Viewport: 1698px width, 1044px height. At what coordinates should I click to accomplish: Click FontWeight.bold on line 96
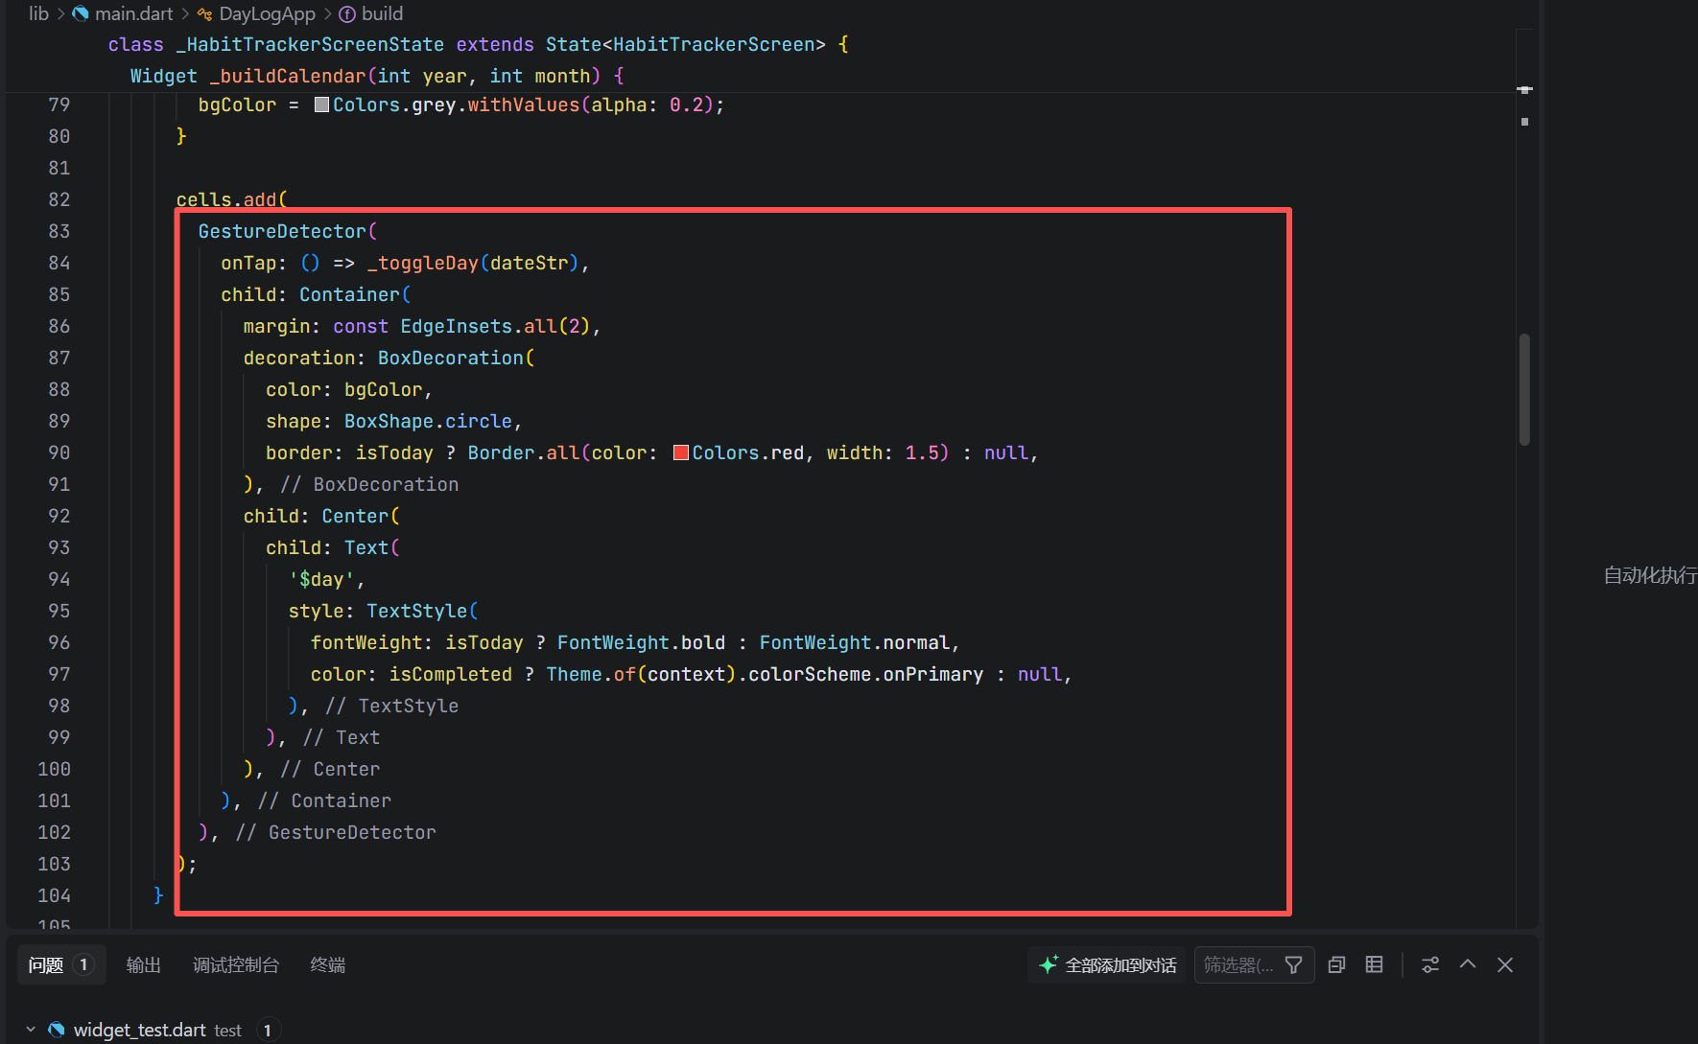641,642
